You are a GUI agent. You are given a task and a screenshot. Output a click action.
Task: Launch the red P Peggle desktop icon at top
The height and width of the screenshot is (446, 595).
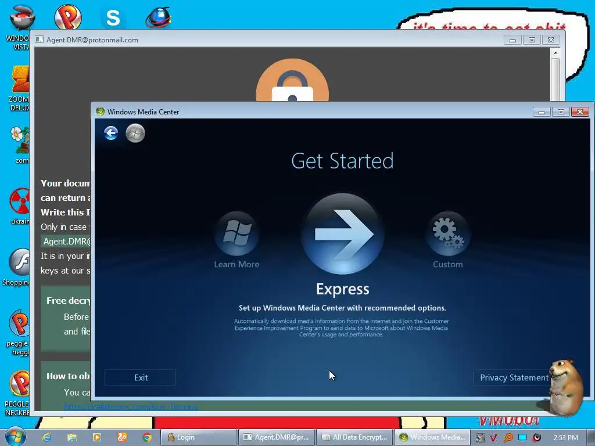tap(68, 17)
